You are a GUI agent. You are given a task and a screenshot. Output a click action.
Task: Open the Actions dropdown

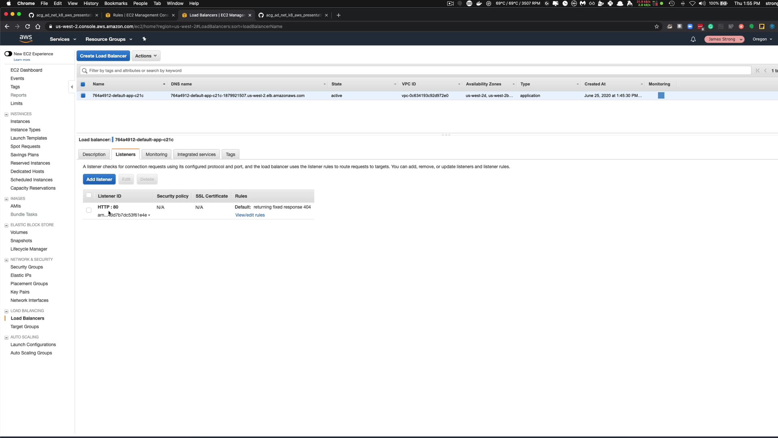click(146, 56)
